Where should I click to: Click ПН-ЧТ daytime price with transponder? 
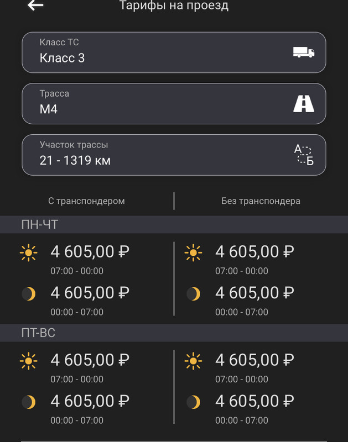click(90, 251)
